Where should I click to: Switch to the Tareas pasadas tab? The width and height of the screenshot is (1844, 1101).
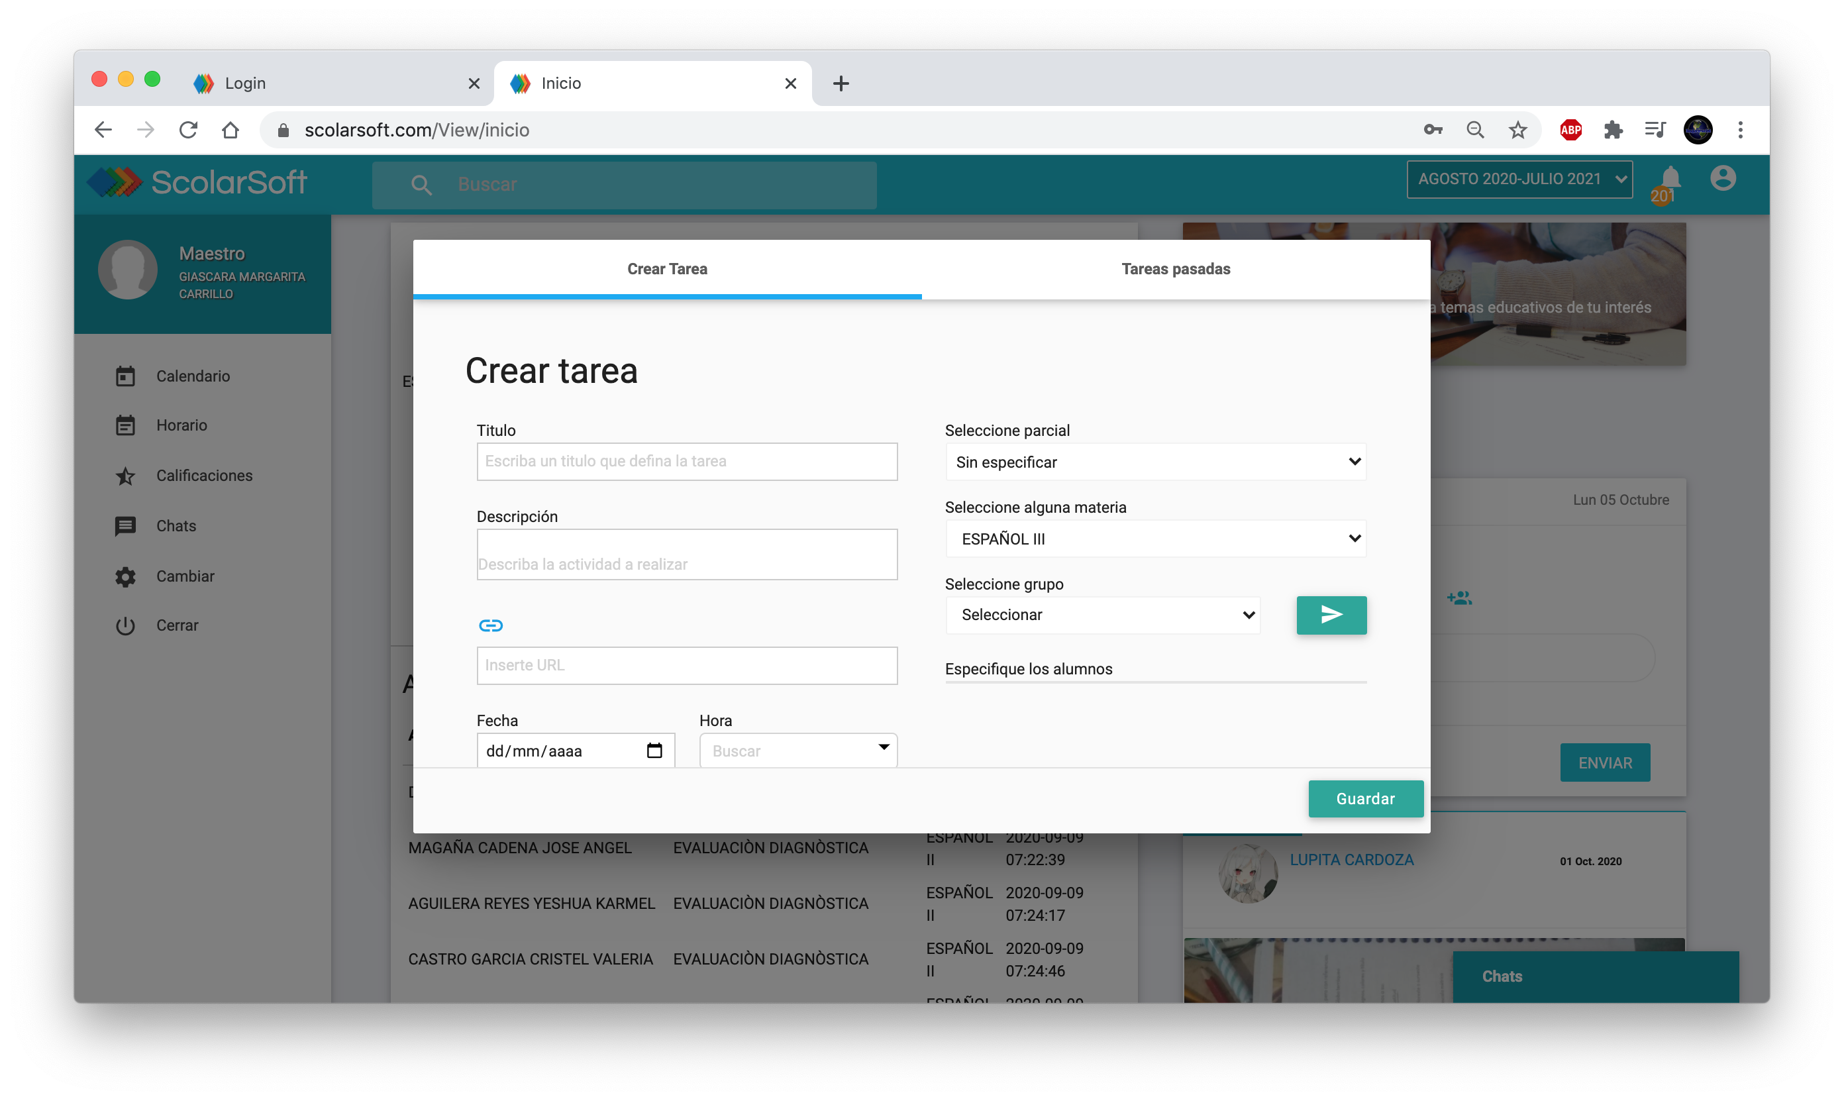[x=1176, y=268]
